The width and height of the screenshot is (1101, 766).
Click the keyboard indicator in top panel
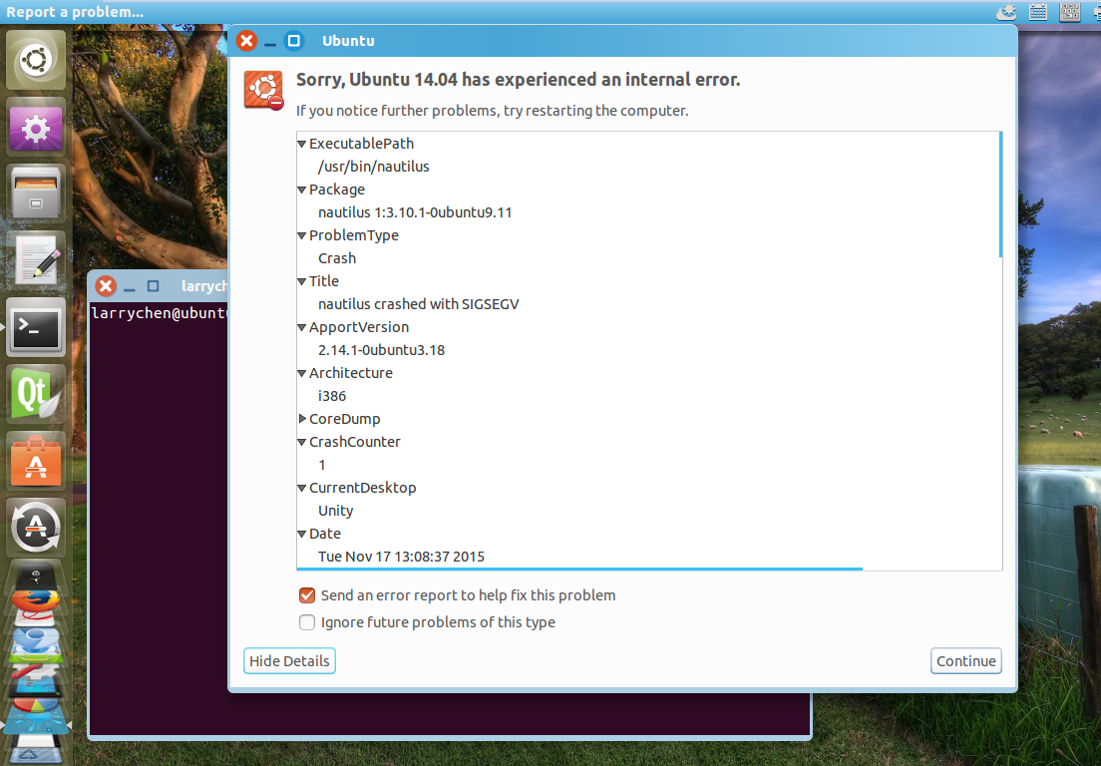[1069, 12]
